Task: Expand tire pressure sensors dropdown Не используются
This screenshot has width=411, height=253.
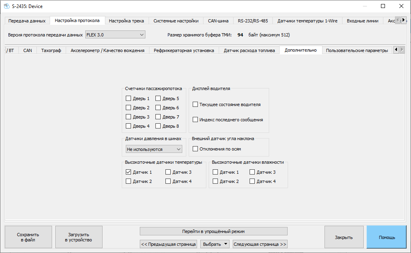Action: [154, 149]
